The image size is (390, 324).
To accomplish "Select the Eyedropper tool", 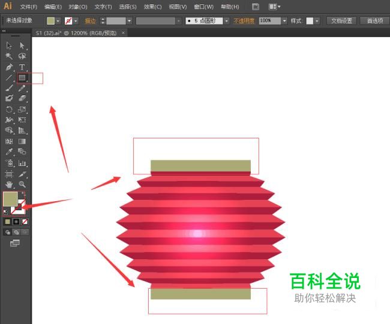I will pos(9,152).
